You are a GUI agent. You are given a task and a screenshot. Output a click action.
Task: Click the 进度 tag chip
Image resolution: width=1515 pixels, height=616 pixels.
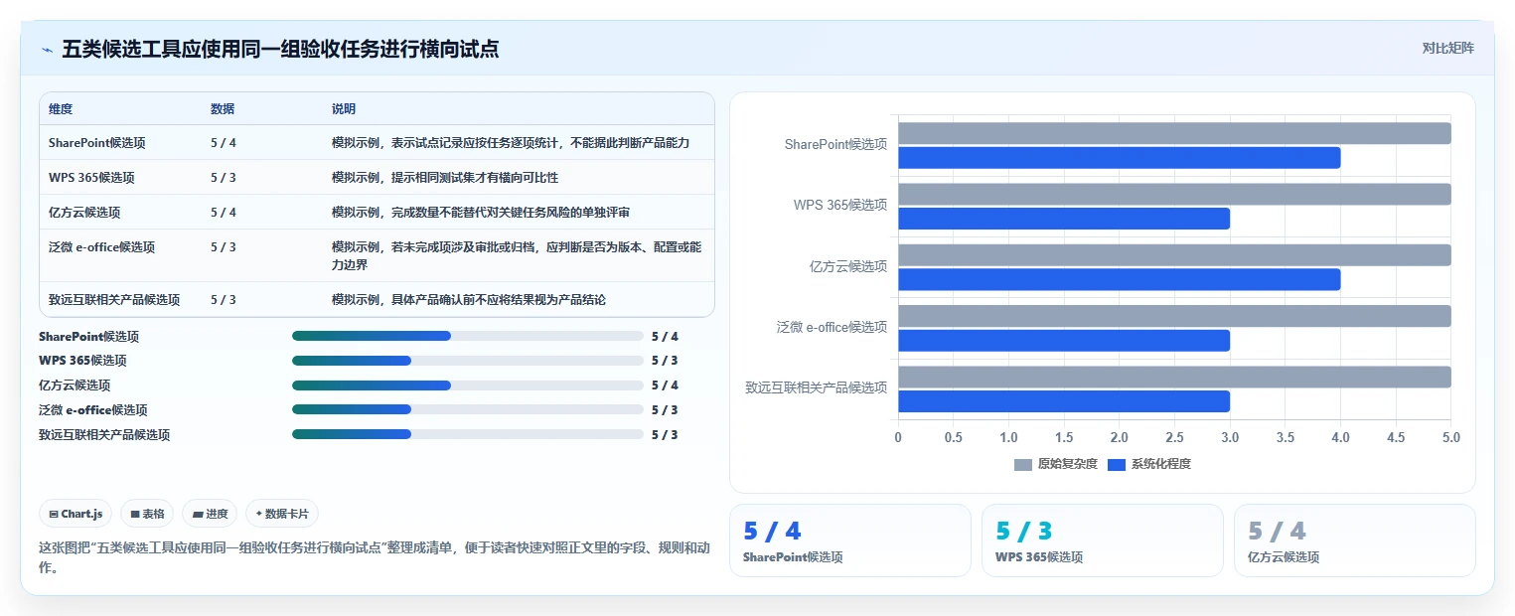point(211,514)
